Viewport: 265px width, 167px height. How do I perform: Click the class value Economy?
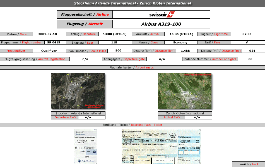tap(180, 43)
